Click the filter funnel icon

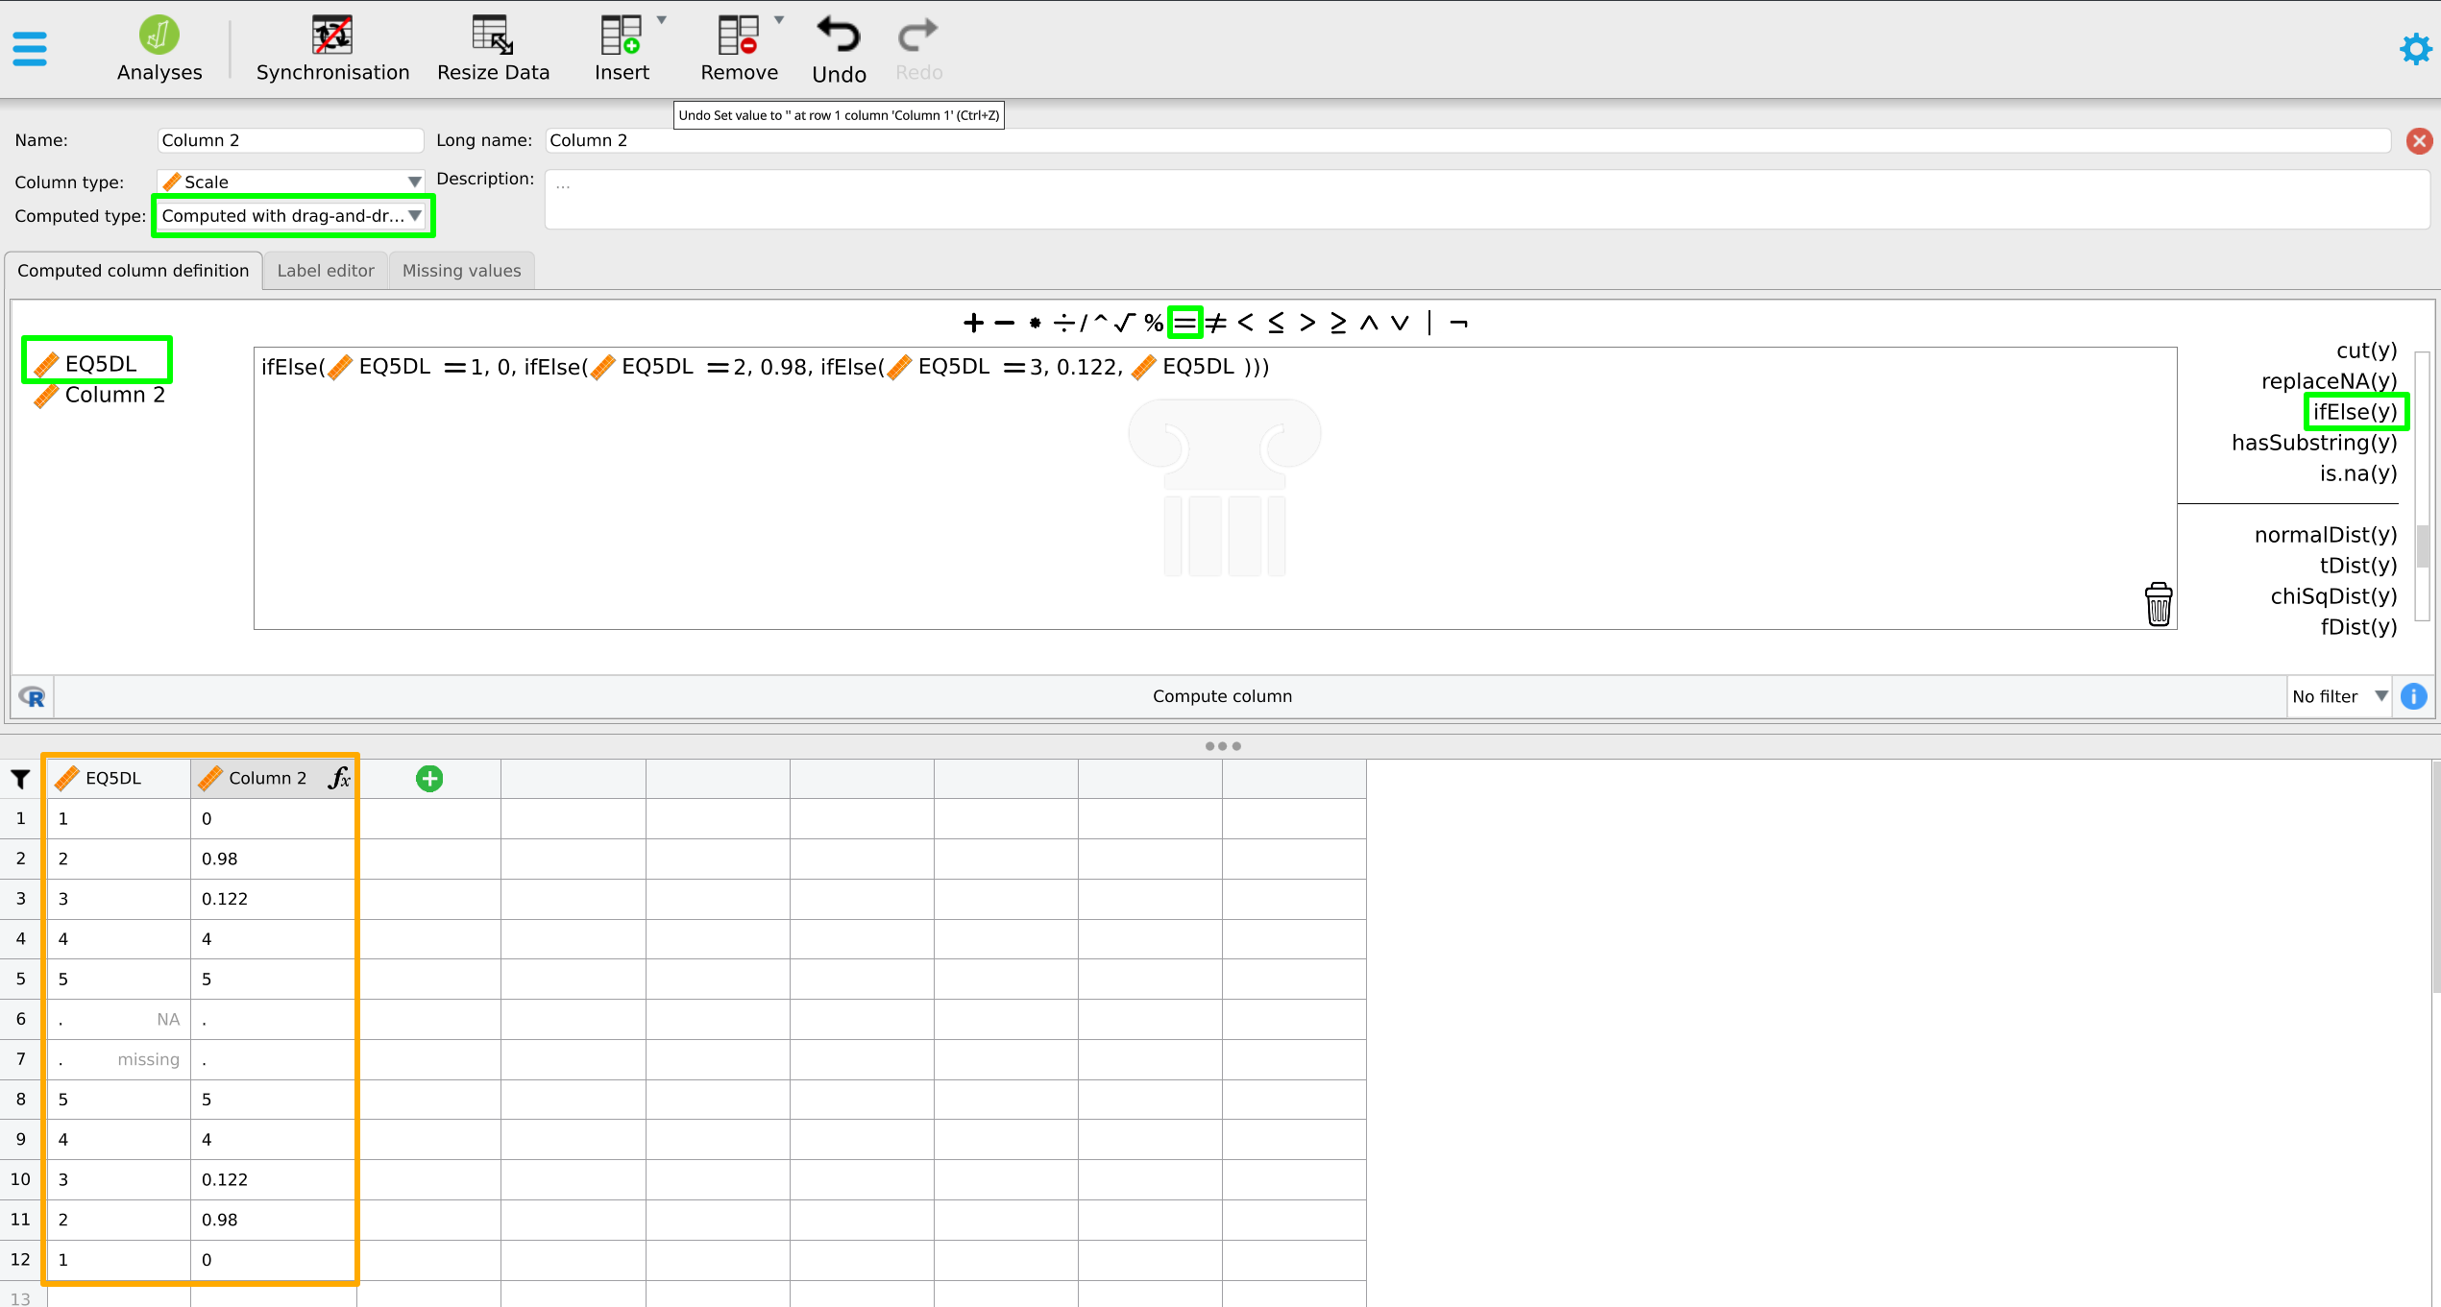20,779
